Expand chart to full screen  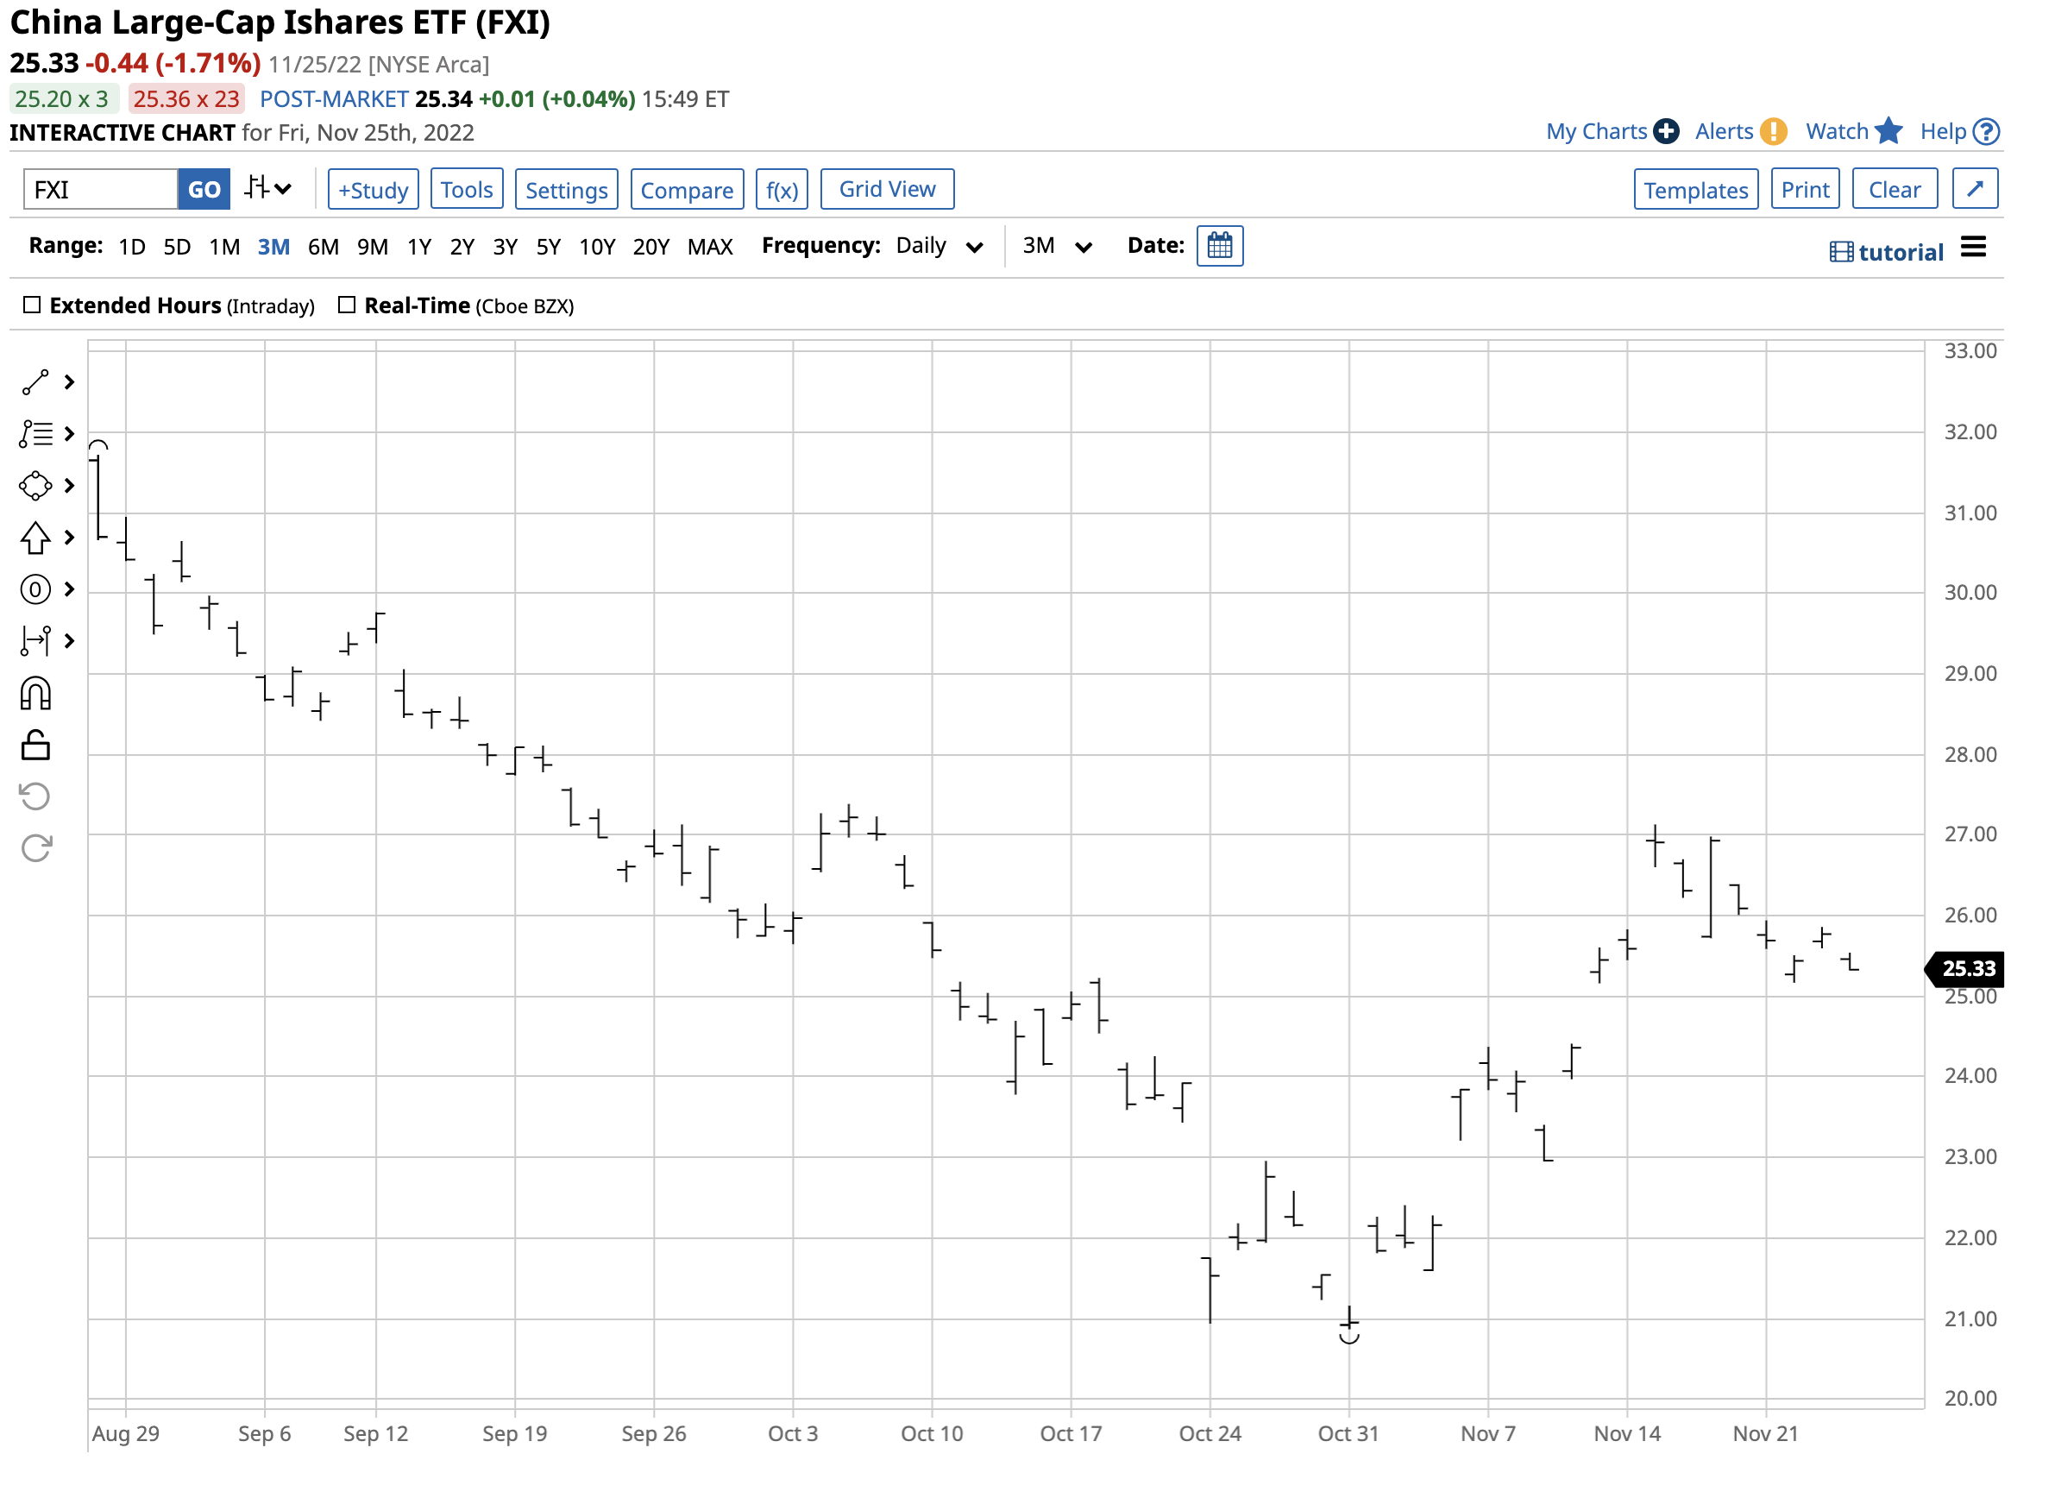point(1976,190)
